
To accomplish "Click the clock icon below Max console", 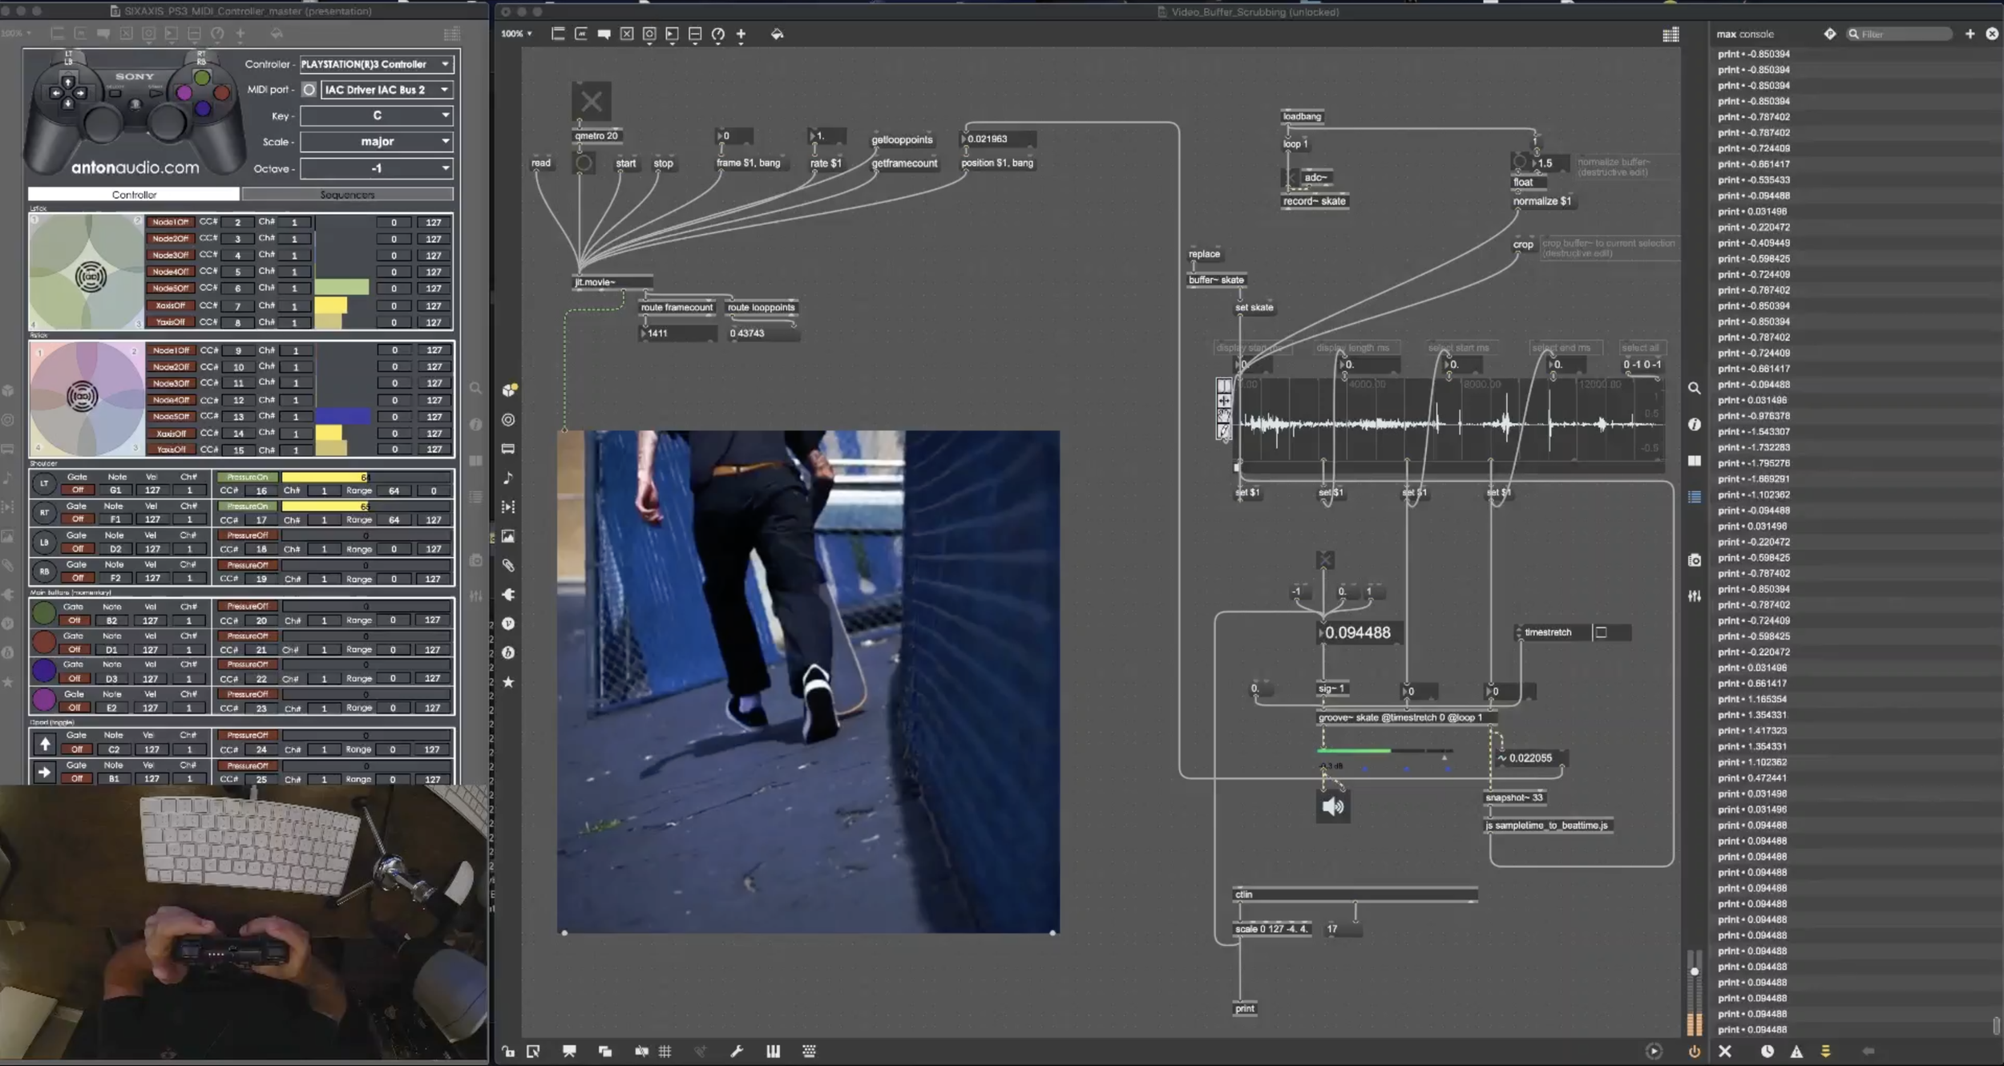I will [x=1767, y=1052].
